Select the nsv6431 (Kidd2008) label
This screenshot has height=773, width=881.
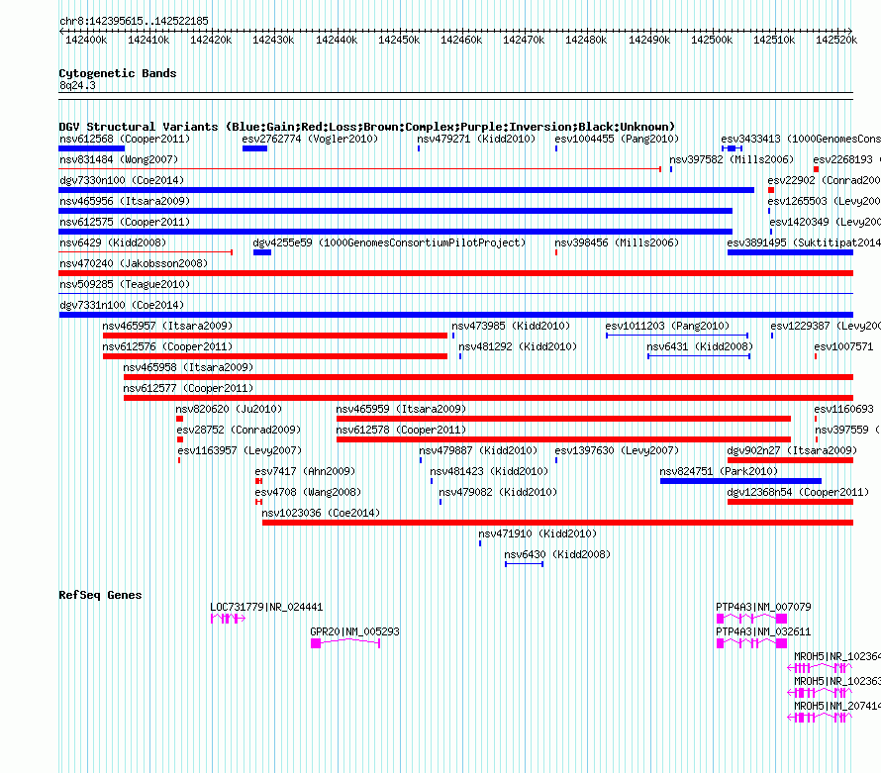(700, 346)
